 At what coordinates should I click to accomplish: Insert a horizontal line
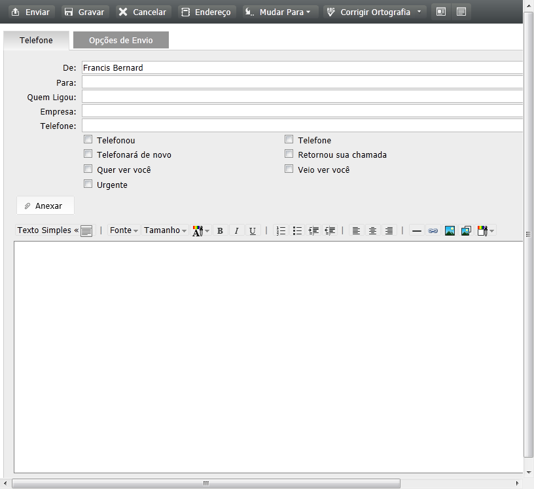tap(416, 230)
